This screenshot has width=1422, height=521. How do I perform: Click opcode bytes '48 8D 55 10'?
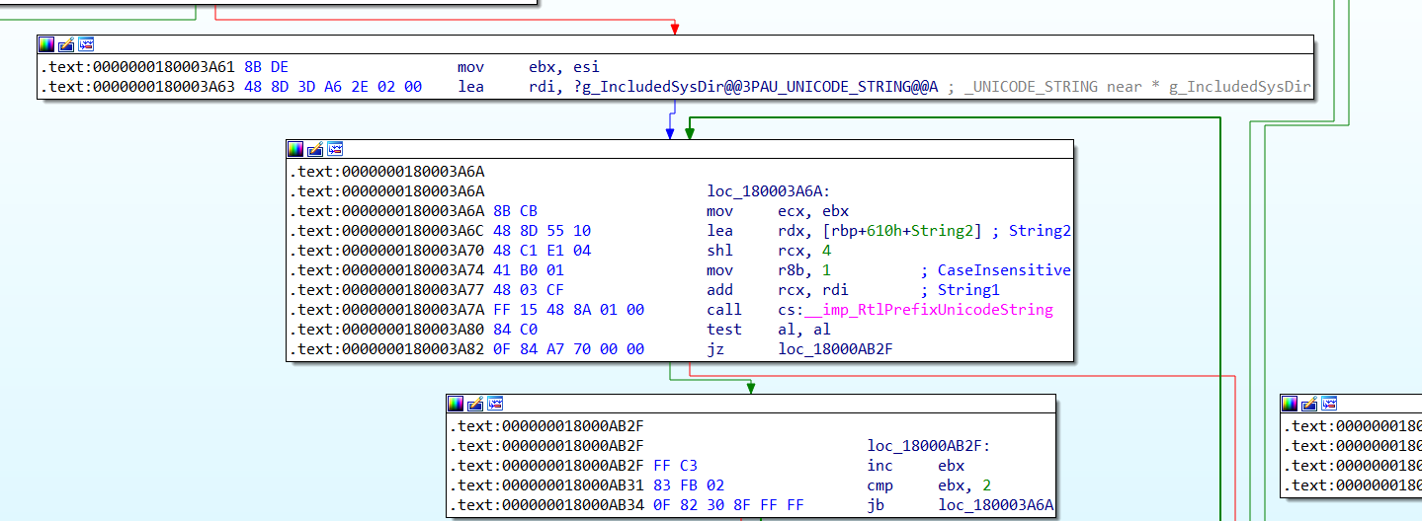(x=542, y=231)
